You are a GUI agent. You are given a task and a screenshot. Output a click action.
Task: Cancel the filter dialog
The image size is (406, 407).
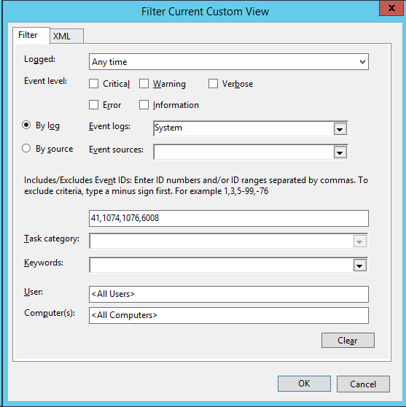coord(363,384)
